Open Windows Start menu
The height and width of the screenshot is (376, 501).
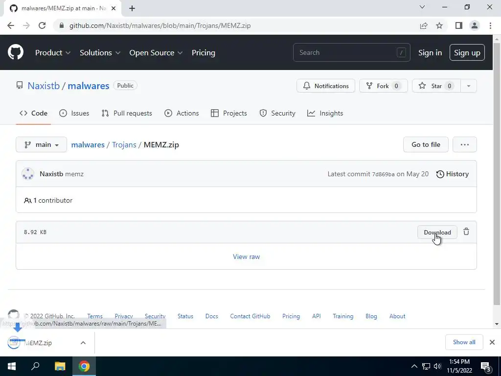[x=12, y=366]
